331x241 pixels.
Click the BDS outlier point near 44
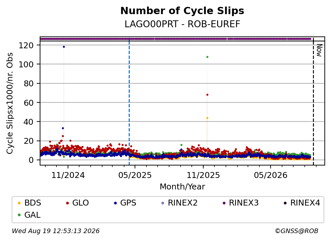click(x=207, y=118)
